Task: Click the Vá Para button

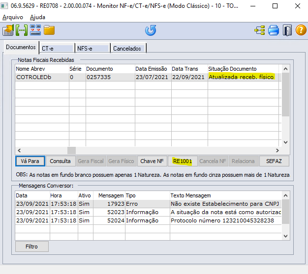Action: click(x=30, y=161)
